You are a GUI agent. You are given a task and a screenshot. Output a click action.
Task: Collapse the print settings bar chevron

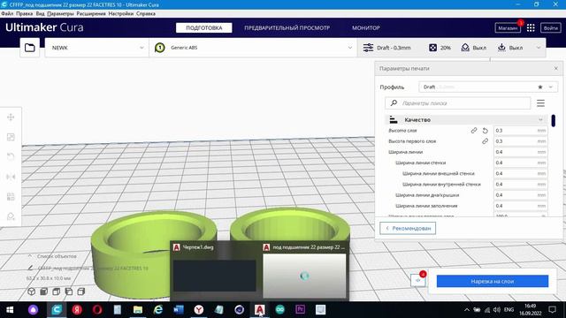coord(539,48)
